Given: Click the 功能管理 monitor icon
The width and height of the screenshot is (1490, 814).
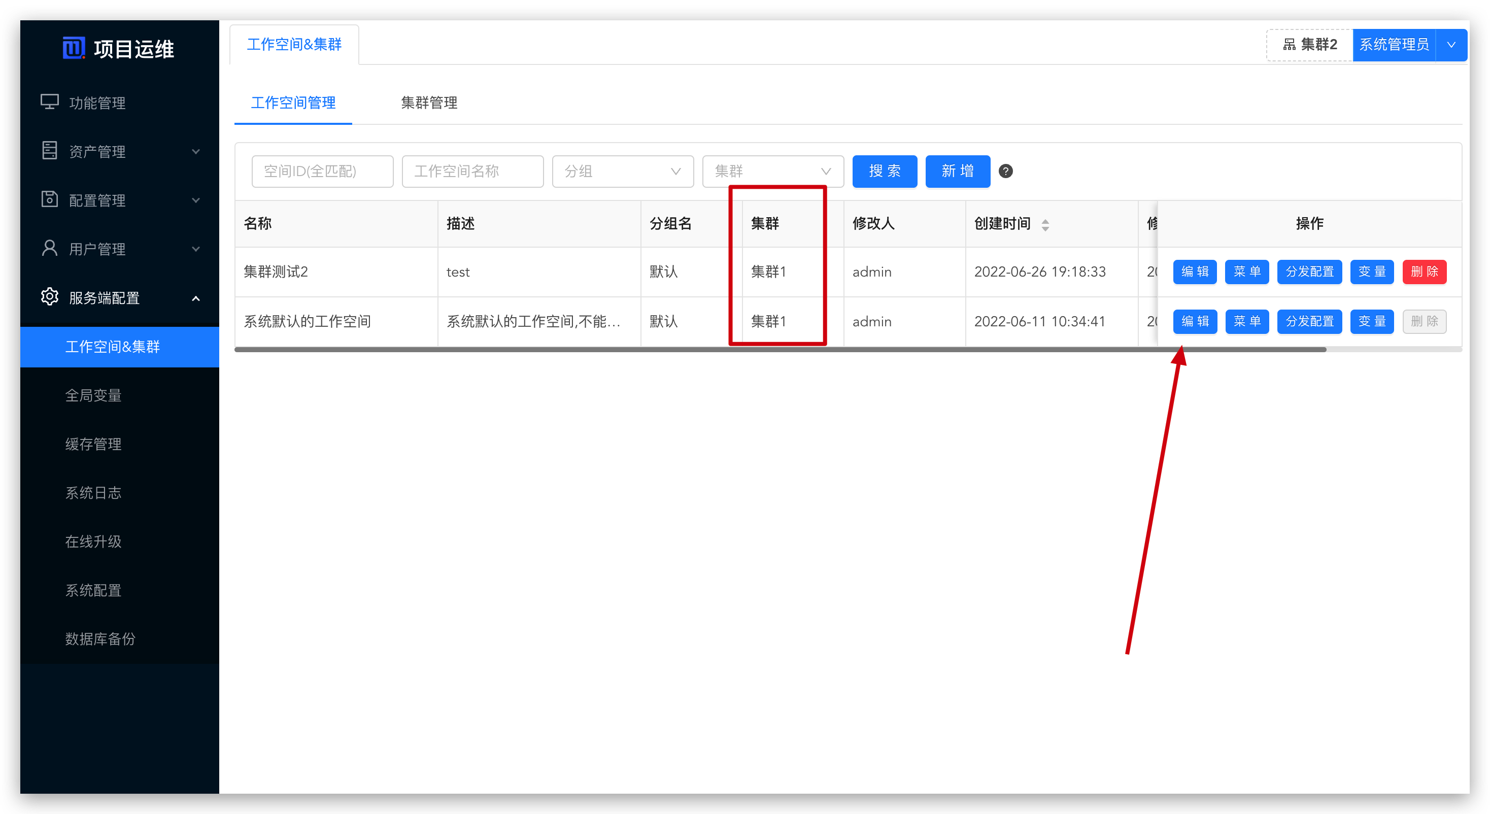Looking at the screenshot, I should pyautogui.click(x=50, y=102).
